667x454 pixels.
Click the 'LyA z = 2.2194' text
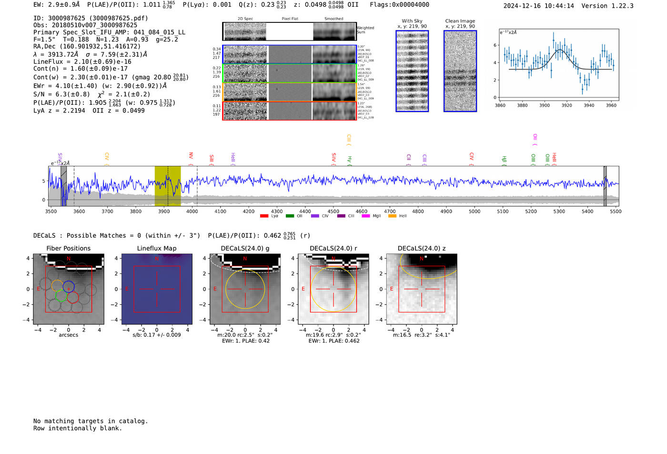tap(59, 111)
